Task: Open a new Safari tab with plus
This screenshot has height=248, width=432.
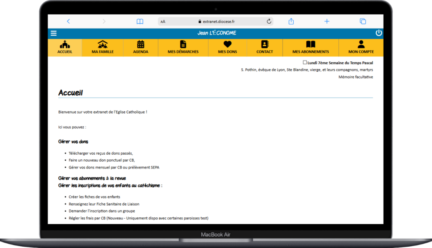Action: tap(327, 21)
